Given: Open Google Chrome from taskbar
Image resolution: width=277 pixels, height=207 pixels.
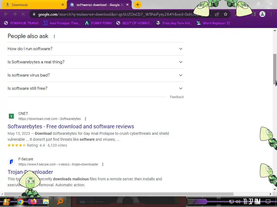Looking at the screenshot, I should (x=20, y=202).
